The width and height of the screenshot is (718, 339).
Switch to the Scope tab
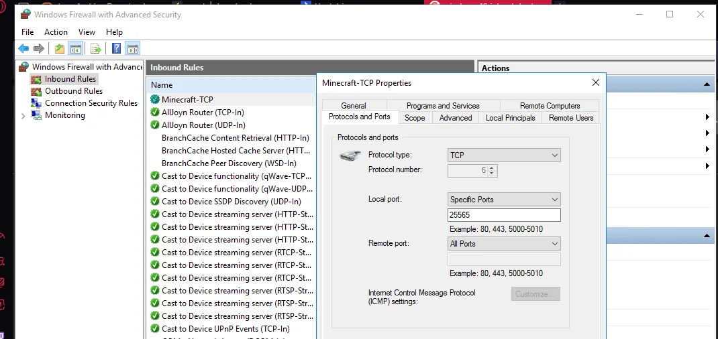[415, 118]
